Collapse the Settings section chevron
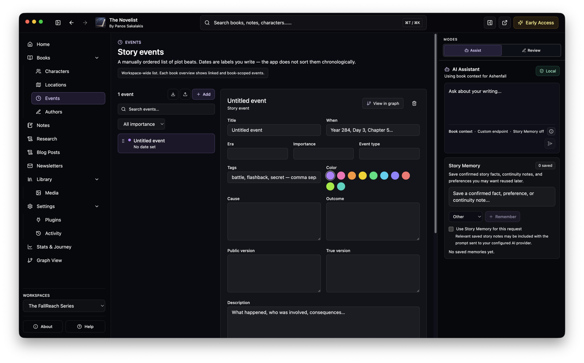 (x=97, y=206)
